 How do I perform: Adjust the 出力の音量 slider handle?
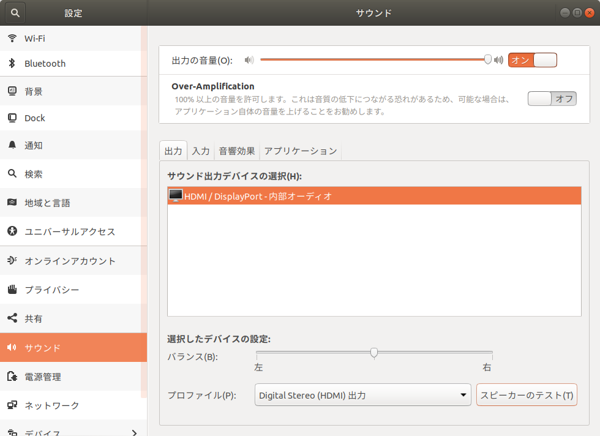tap(487, 59)
